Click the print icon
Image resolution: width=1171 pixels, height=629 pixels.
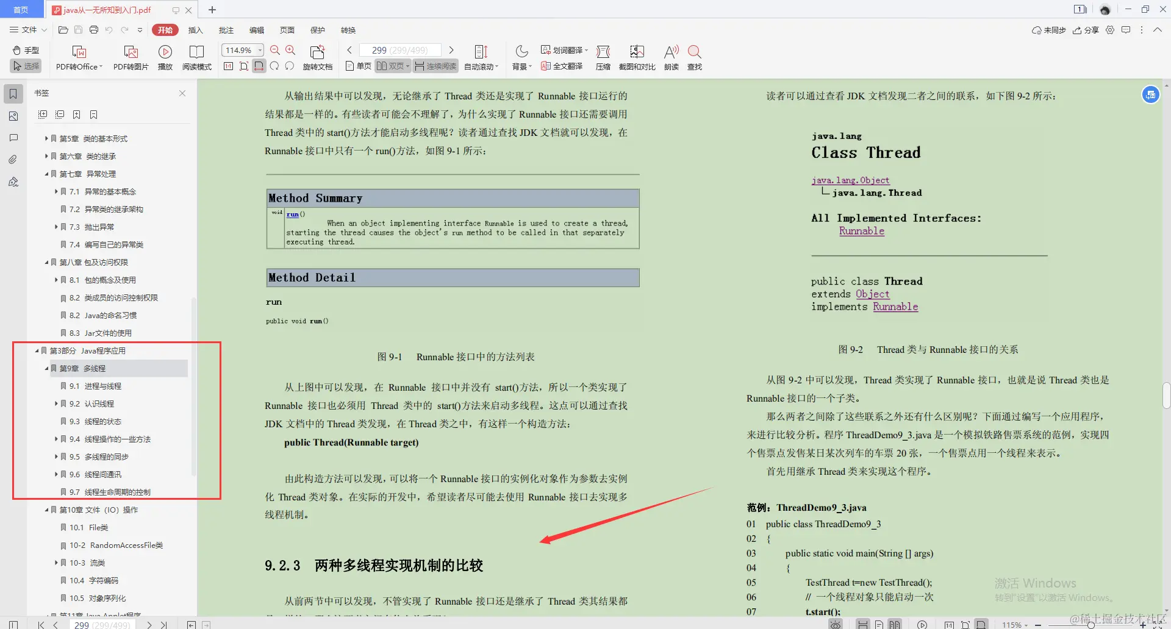click(93, 29)
